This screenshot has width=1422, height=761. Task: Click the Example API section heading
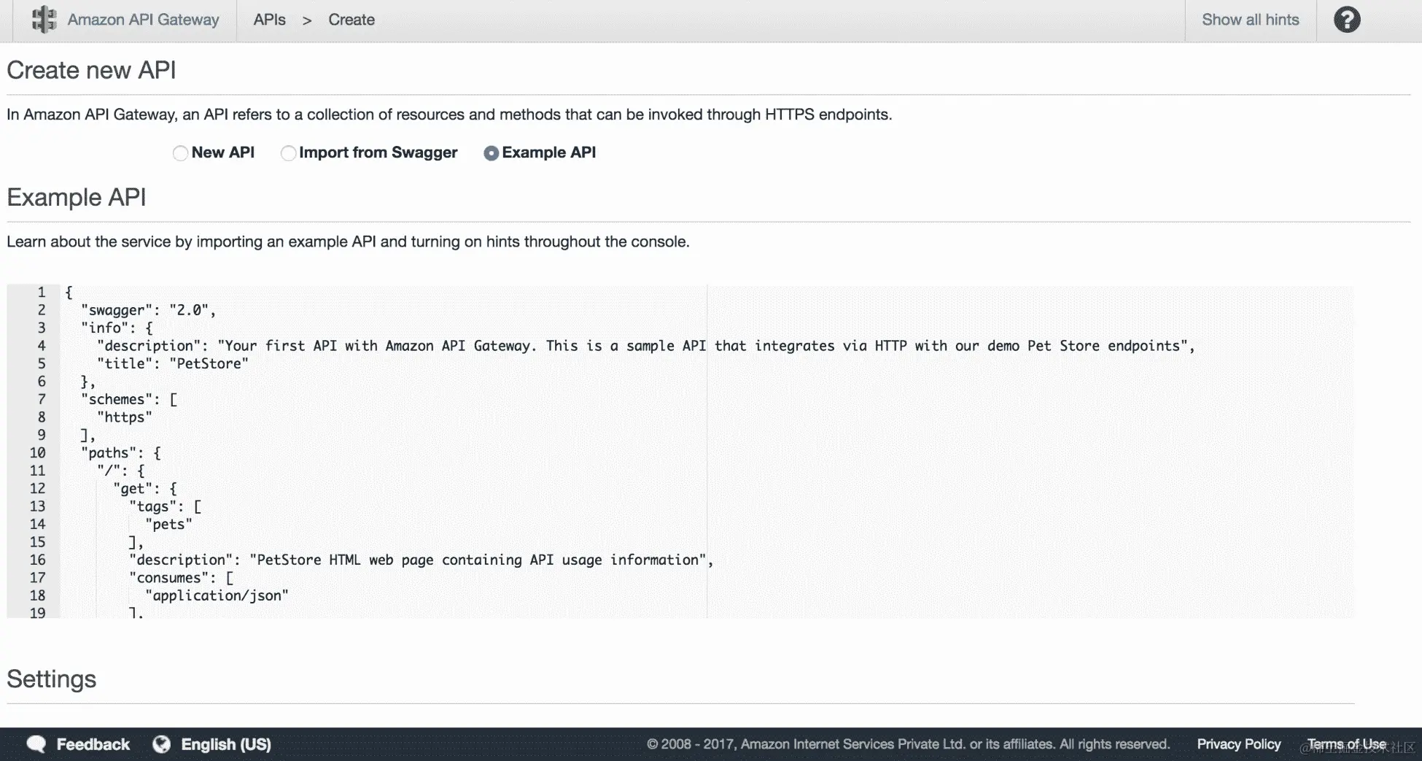77,198
